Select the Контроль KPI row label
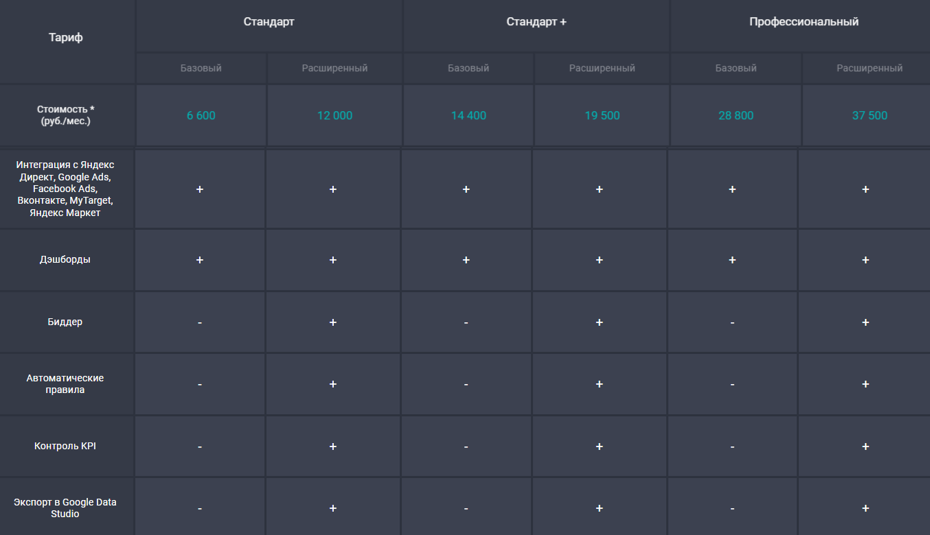This screenshot has height=535, width=930. click(x=65, y=446)
